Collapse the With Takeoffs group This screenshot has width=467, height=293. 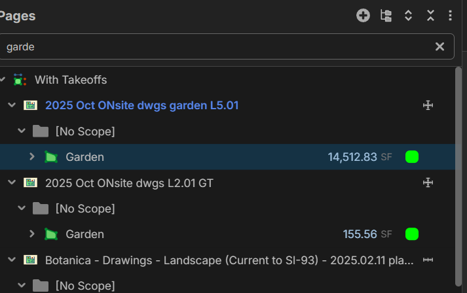tap(3, 80)
